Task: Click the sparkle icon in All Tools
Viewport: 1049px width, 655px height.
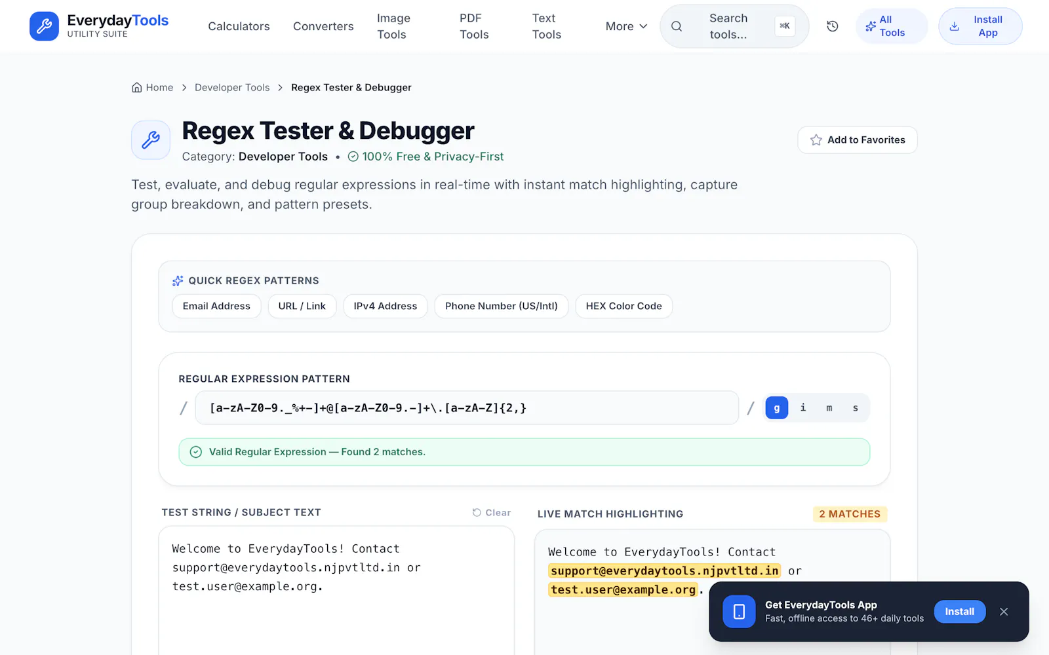Action: tap(871, 26)
